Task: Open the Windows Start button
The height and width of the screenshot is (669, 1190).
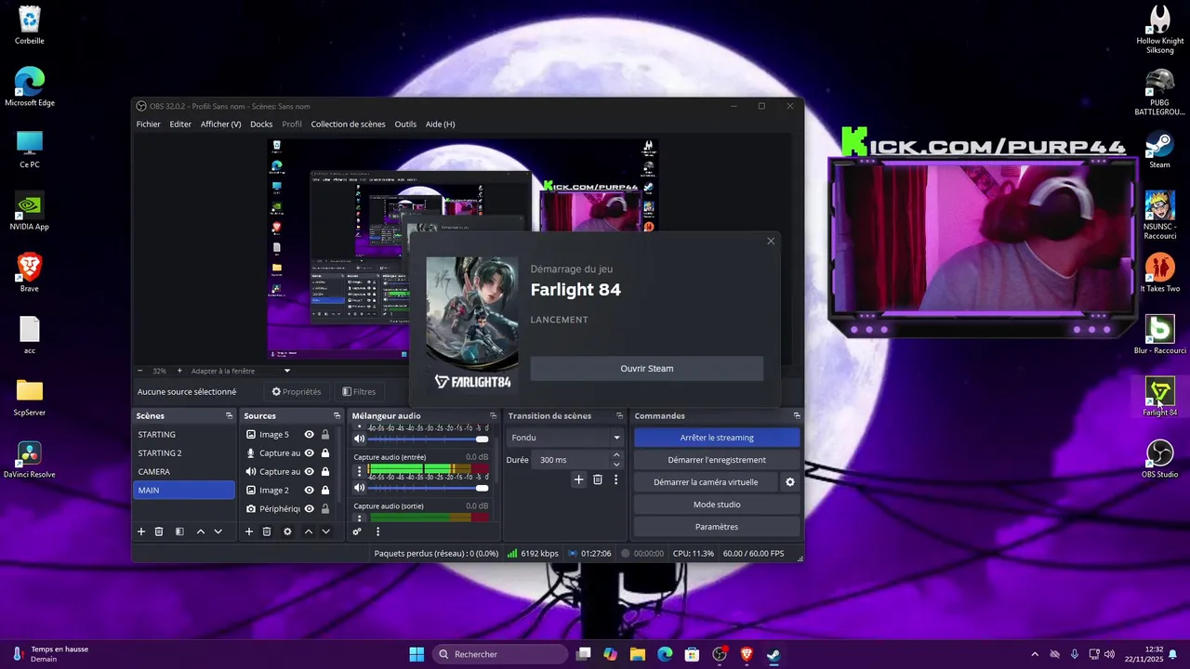Action: (416, 654)
